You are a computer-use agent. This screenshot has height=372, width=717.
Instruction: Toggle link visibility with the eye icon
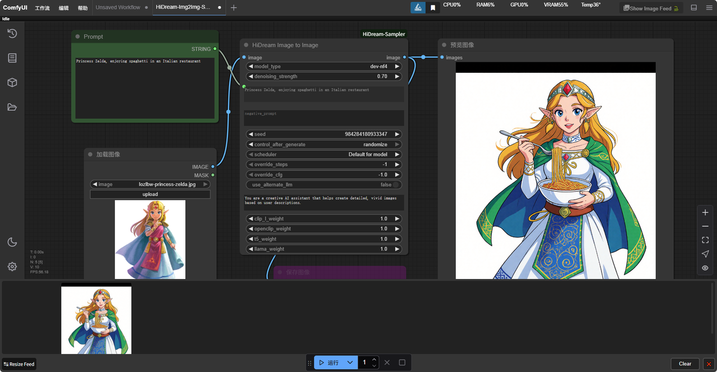tap(705, 268)
